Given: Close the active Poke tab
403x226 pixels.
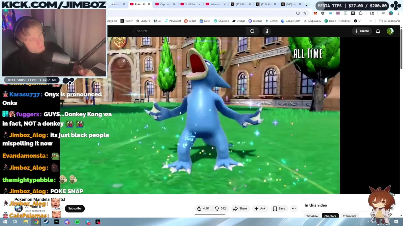Looking at the screenshot, I should (149, 4).
